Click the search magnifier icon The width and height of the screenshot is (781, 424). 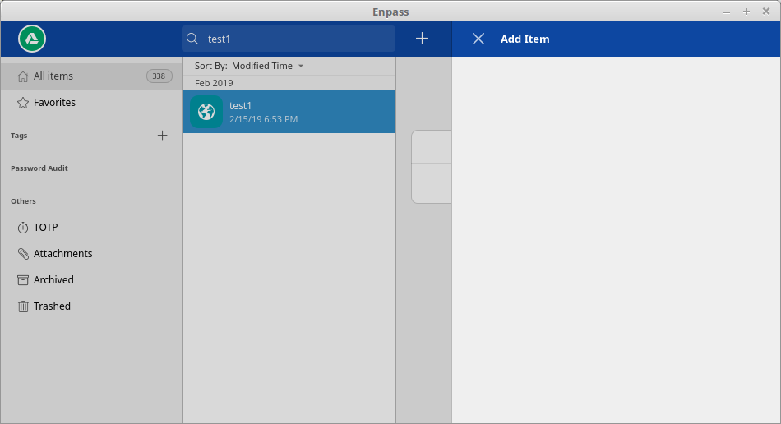[192, 39]
